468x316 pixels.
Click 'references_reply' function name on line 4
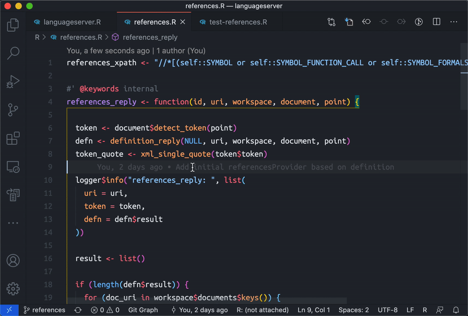coord(102,102)
